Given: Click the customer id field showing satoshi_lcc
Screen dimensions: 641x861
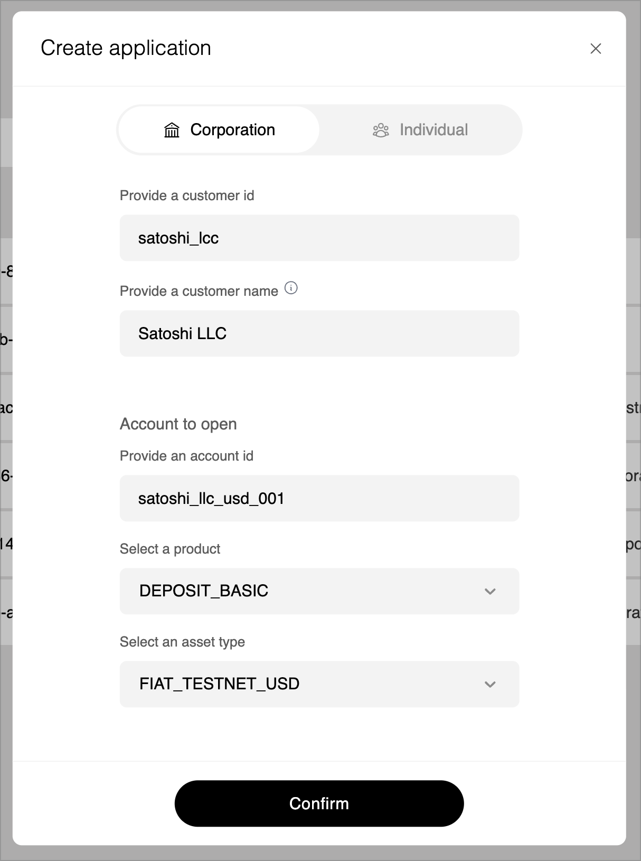Looking at the screenshot, I should 319,238.
